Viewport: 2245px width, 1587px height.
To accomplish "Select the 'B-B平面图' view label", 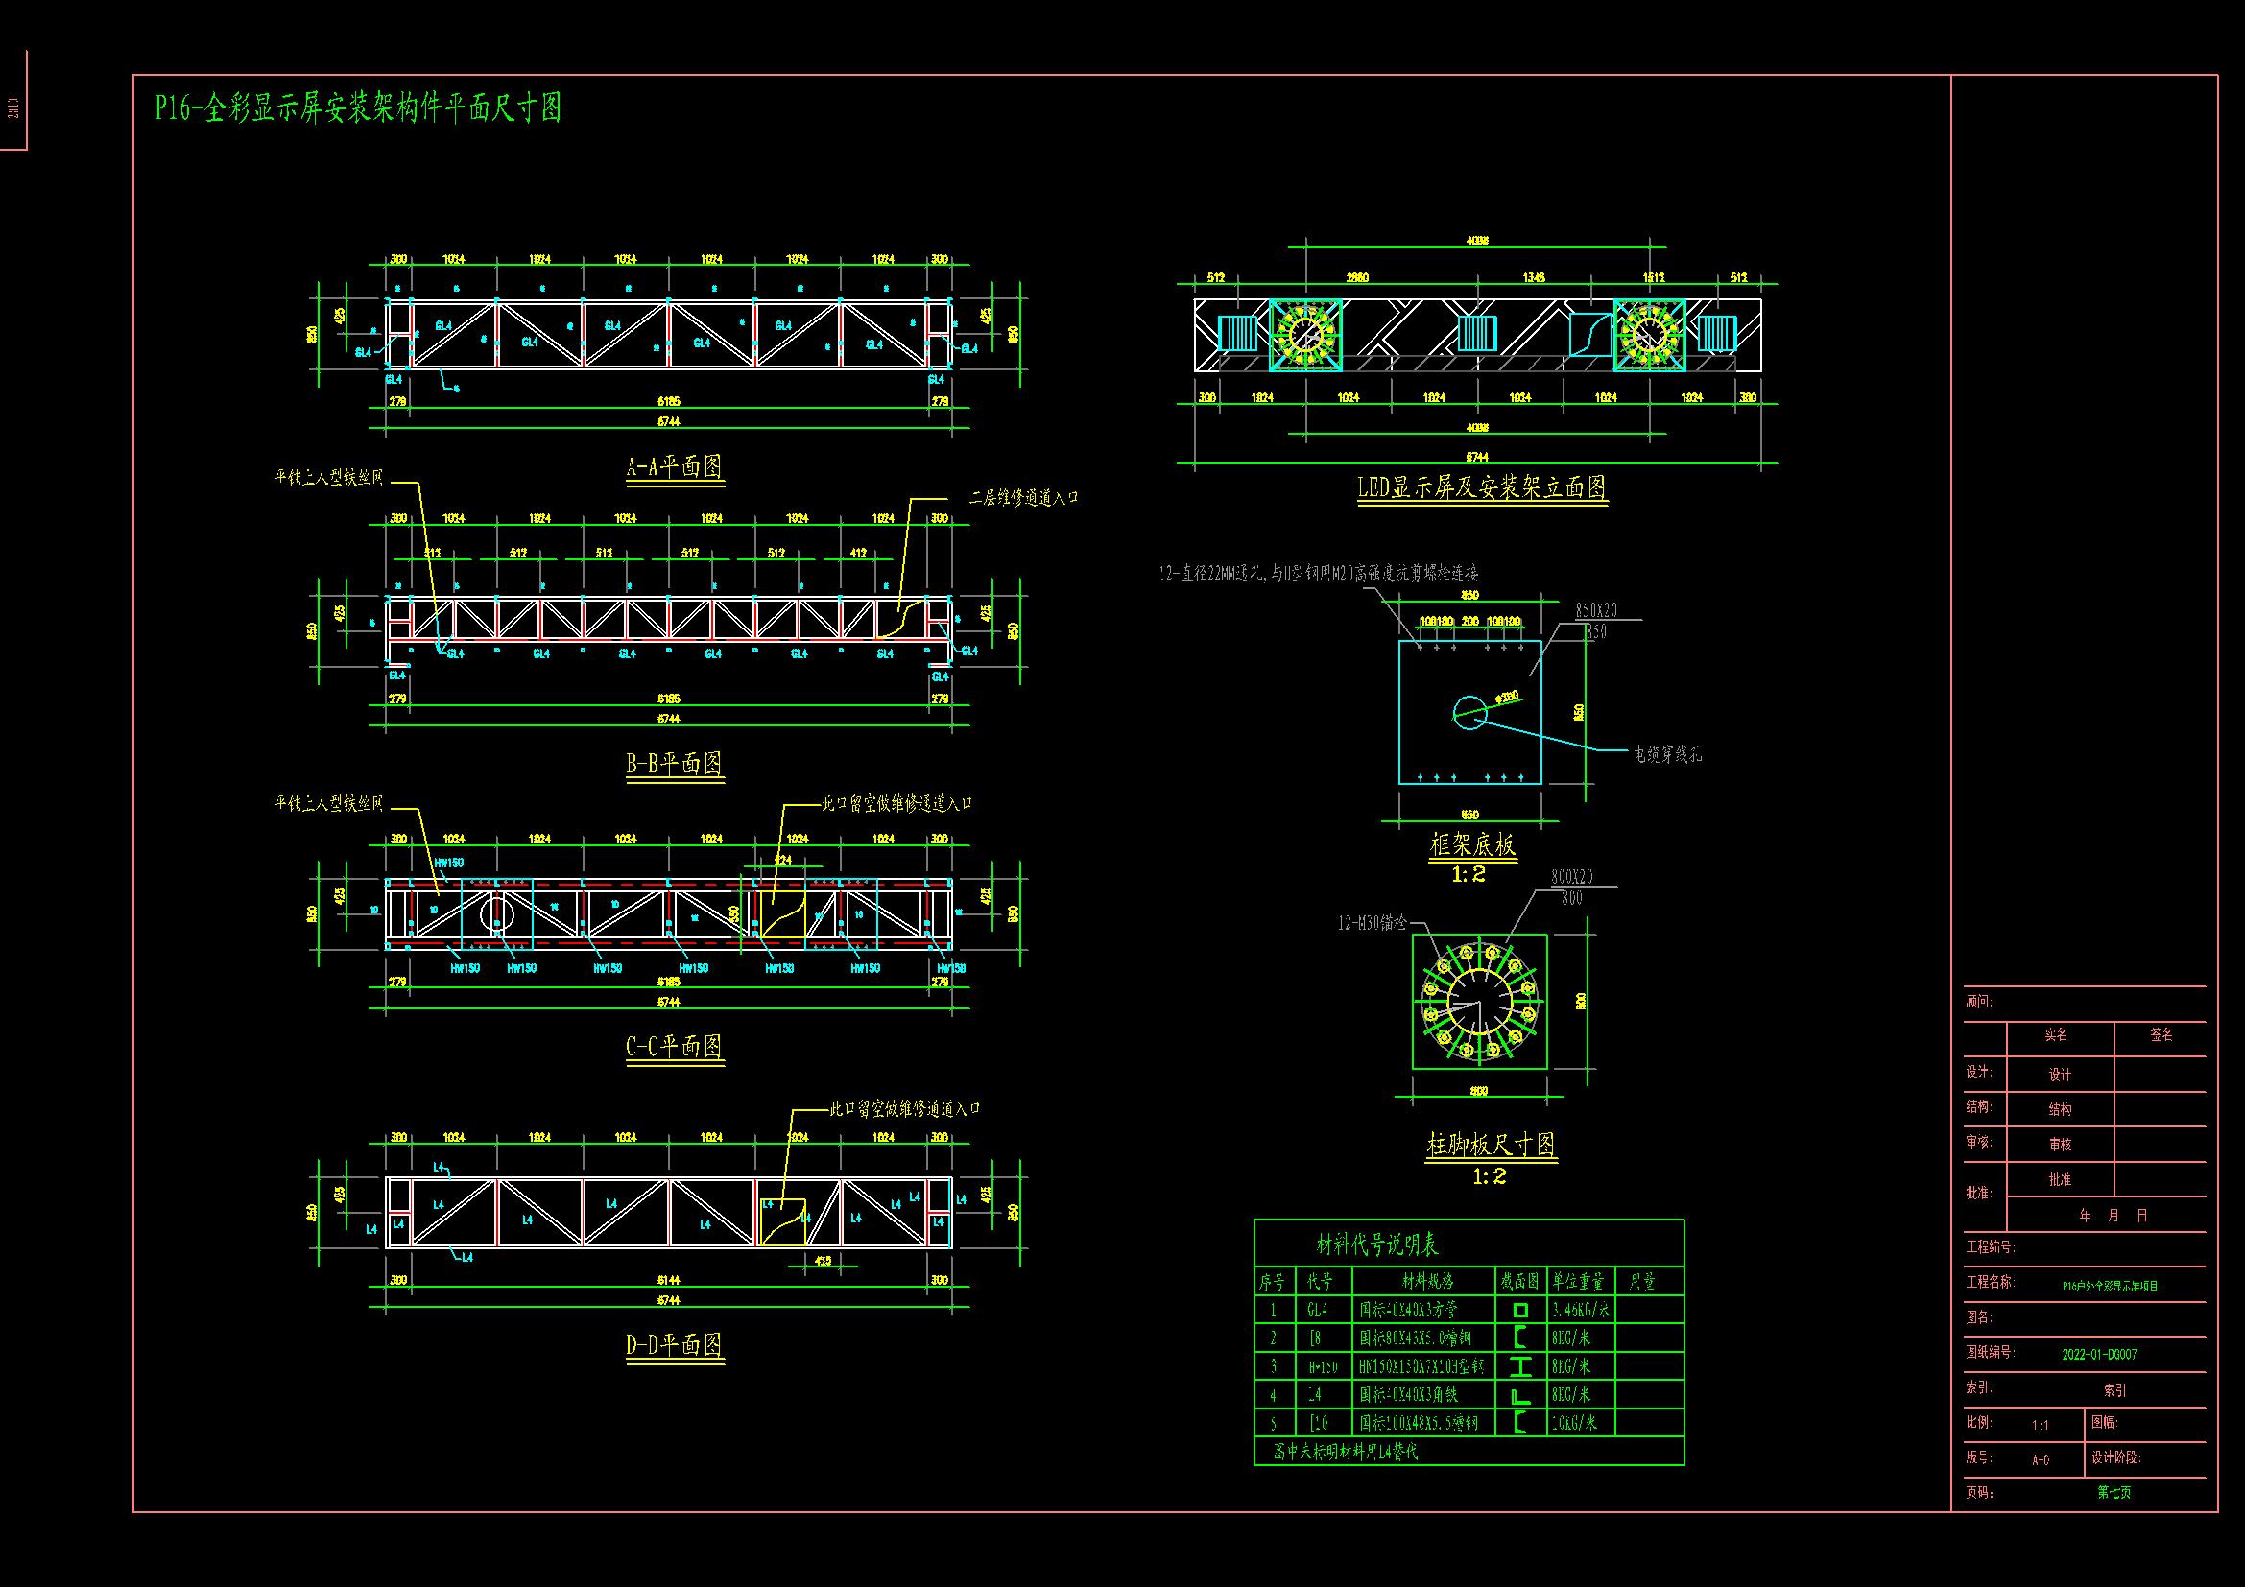I will (x=674, y=763).
